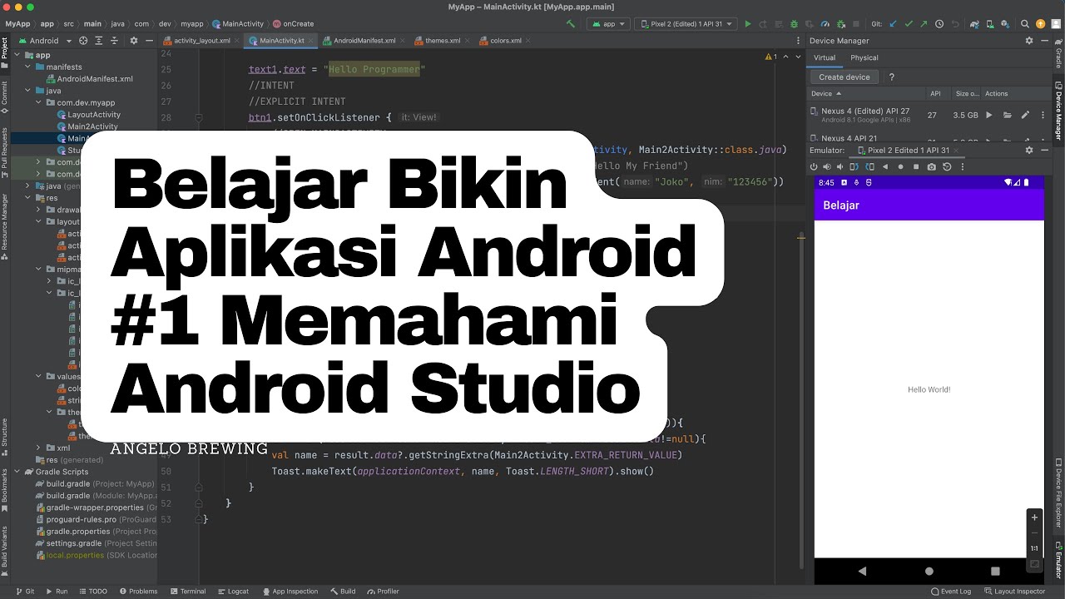Open Git history clock icon

[939, 24]
